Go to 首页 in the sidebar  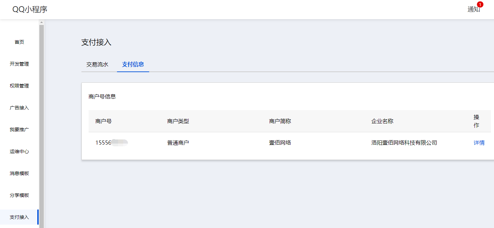19,42
